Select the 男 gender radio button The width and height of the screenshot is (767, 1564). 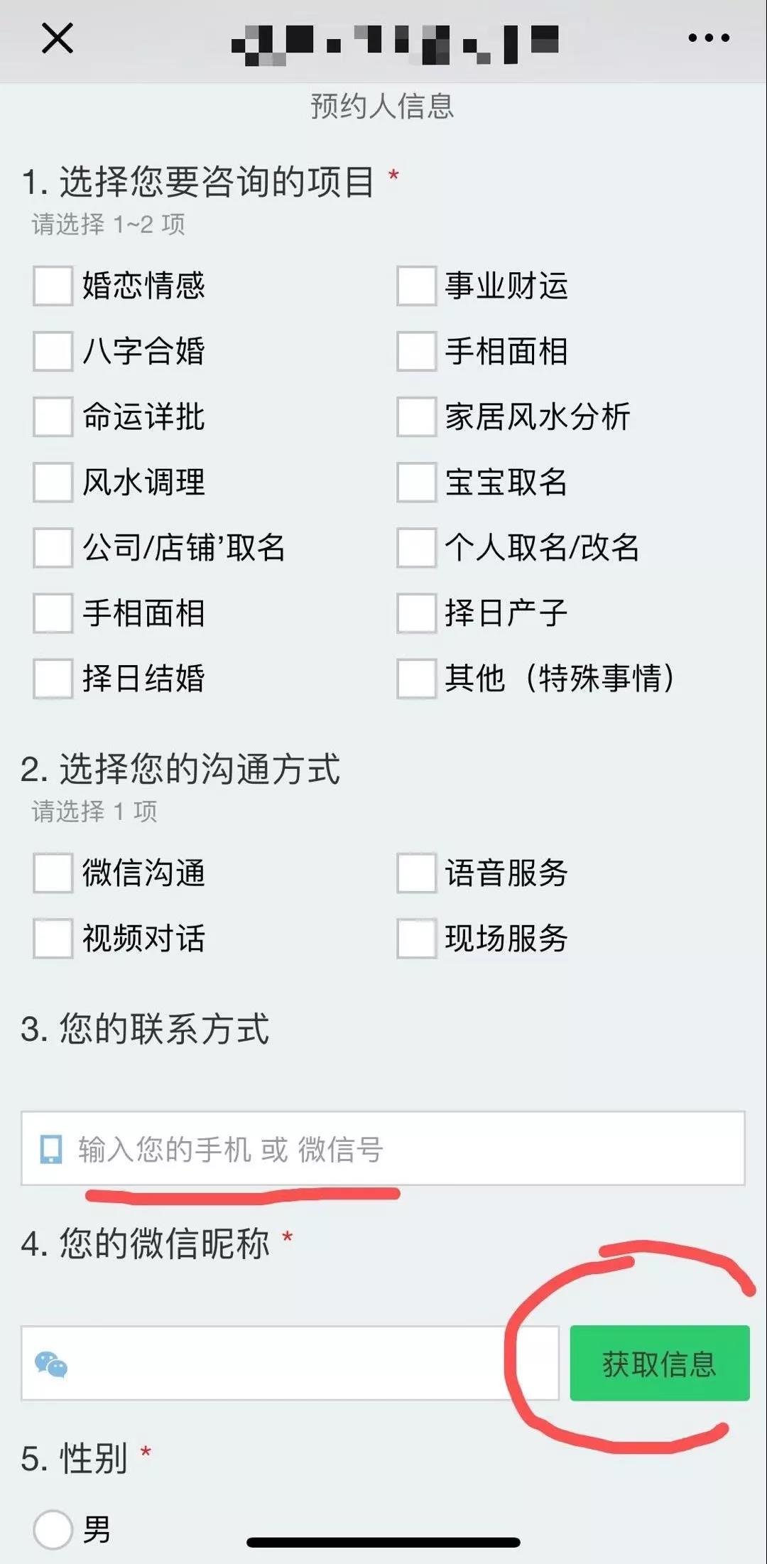pyautogui.click(x=53, y=1529)
